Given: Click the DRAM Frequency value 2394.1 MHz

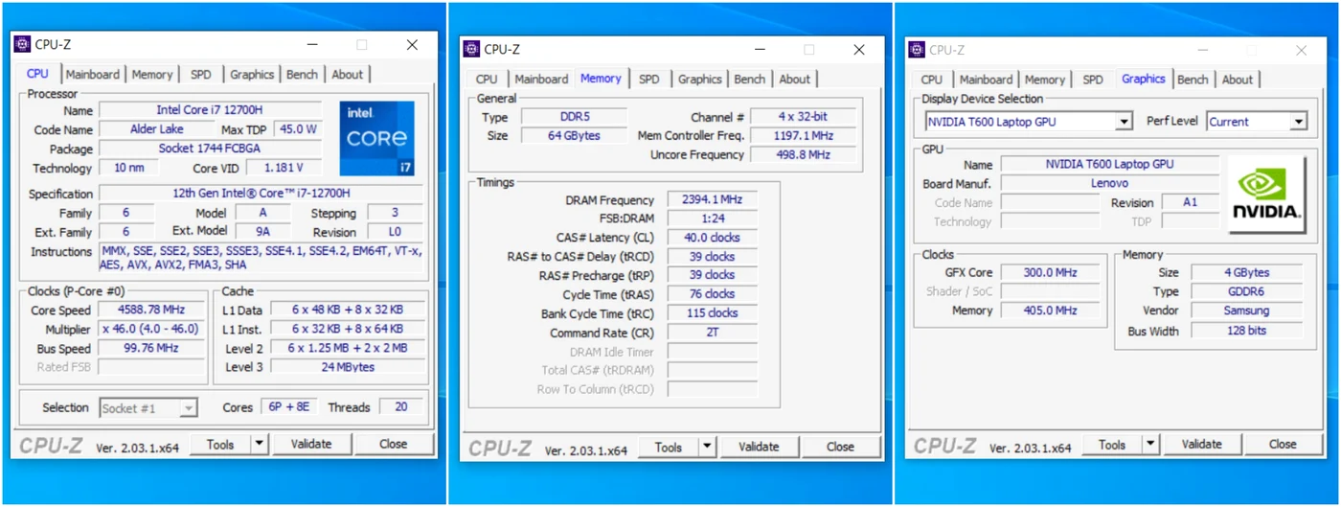Looking at the screenshot, I should 712,200.
